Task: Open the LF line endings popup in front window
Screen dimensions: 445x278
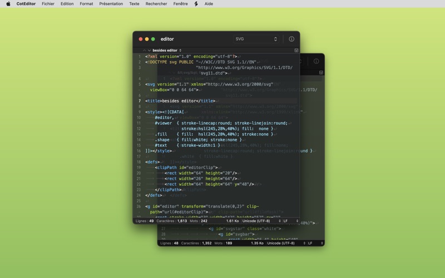Action: (291, 221)
